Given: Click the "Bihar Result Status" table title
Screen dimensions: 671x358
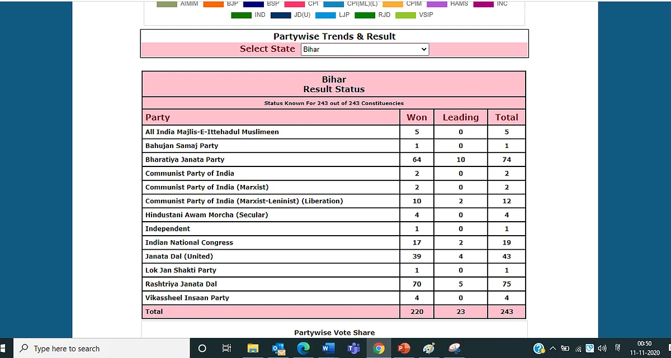Looking at the screenshot, I should 334,84.
